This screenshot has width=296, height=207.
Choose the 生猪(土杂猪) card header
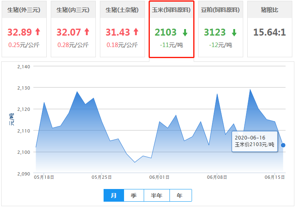tap(122, 10)
